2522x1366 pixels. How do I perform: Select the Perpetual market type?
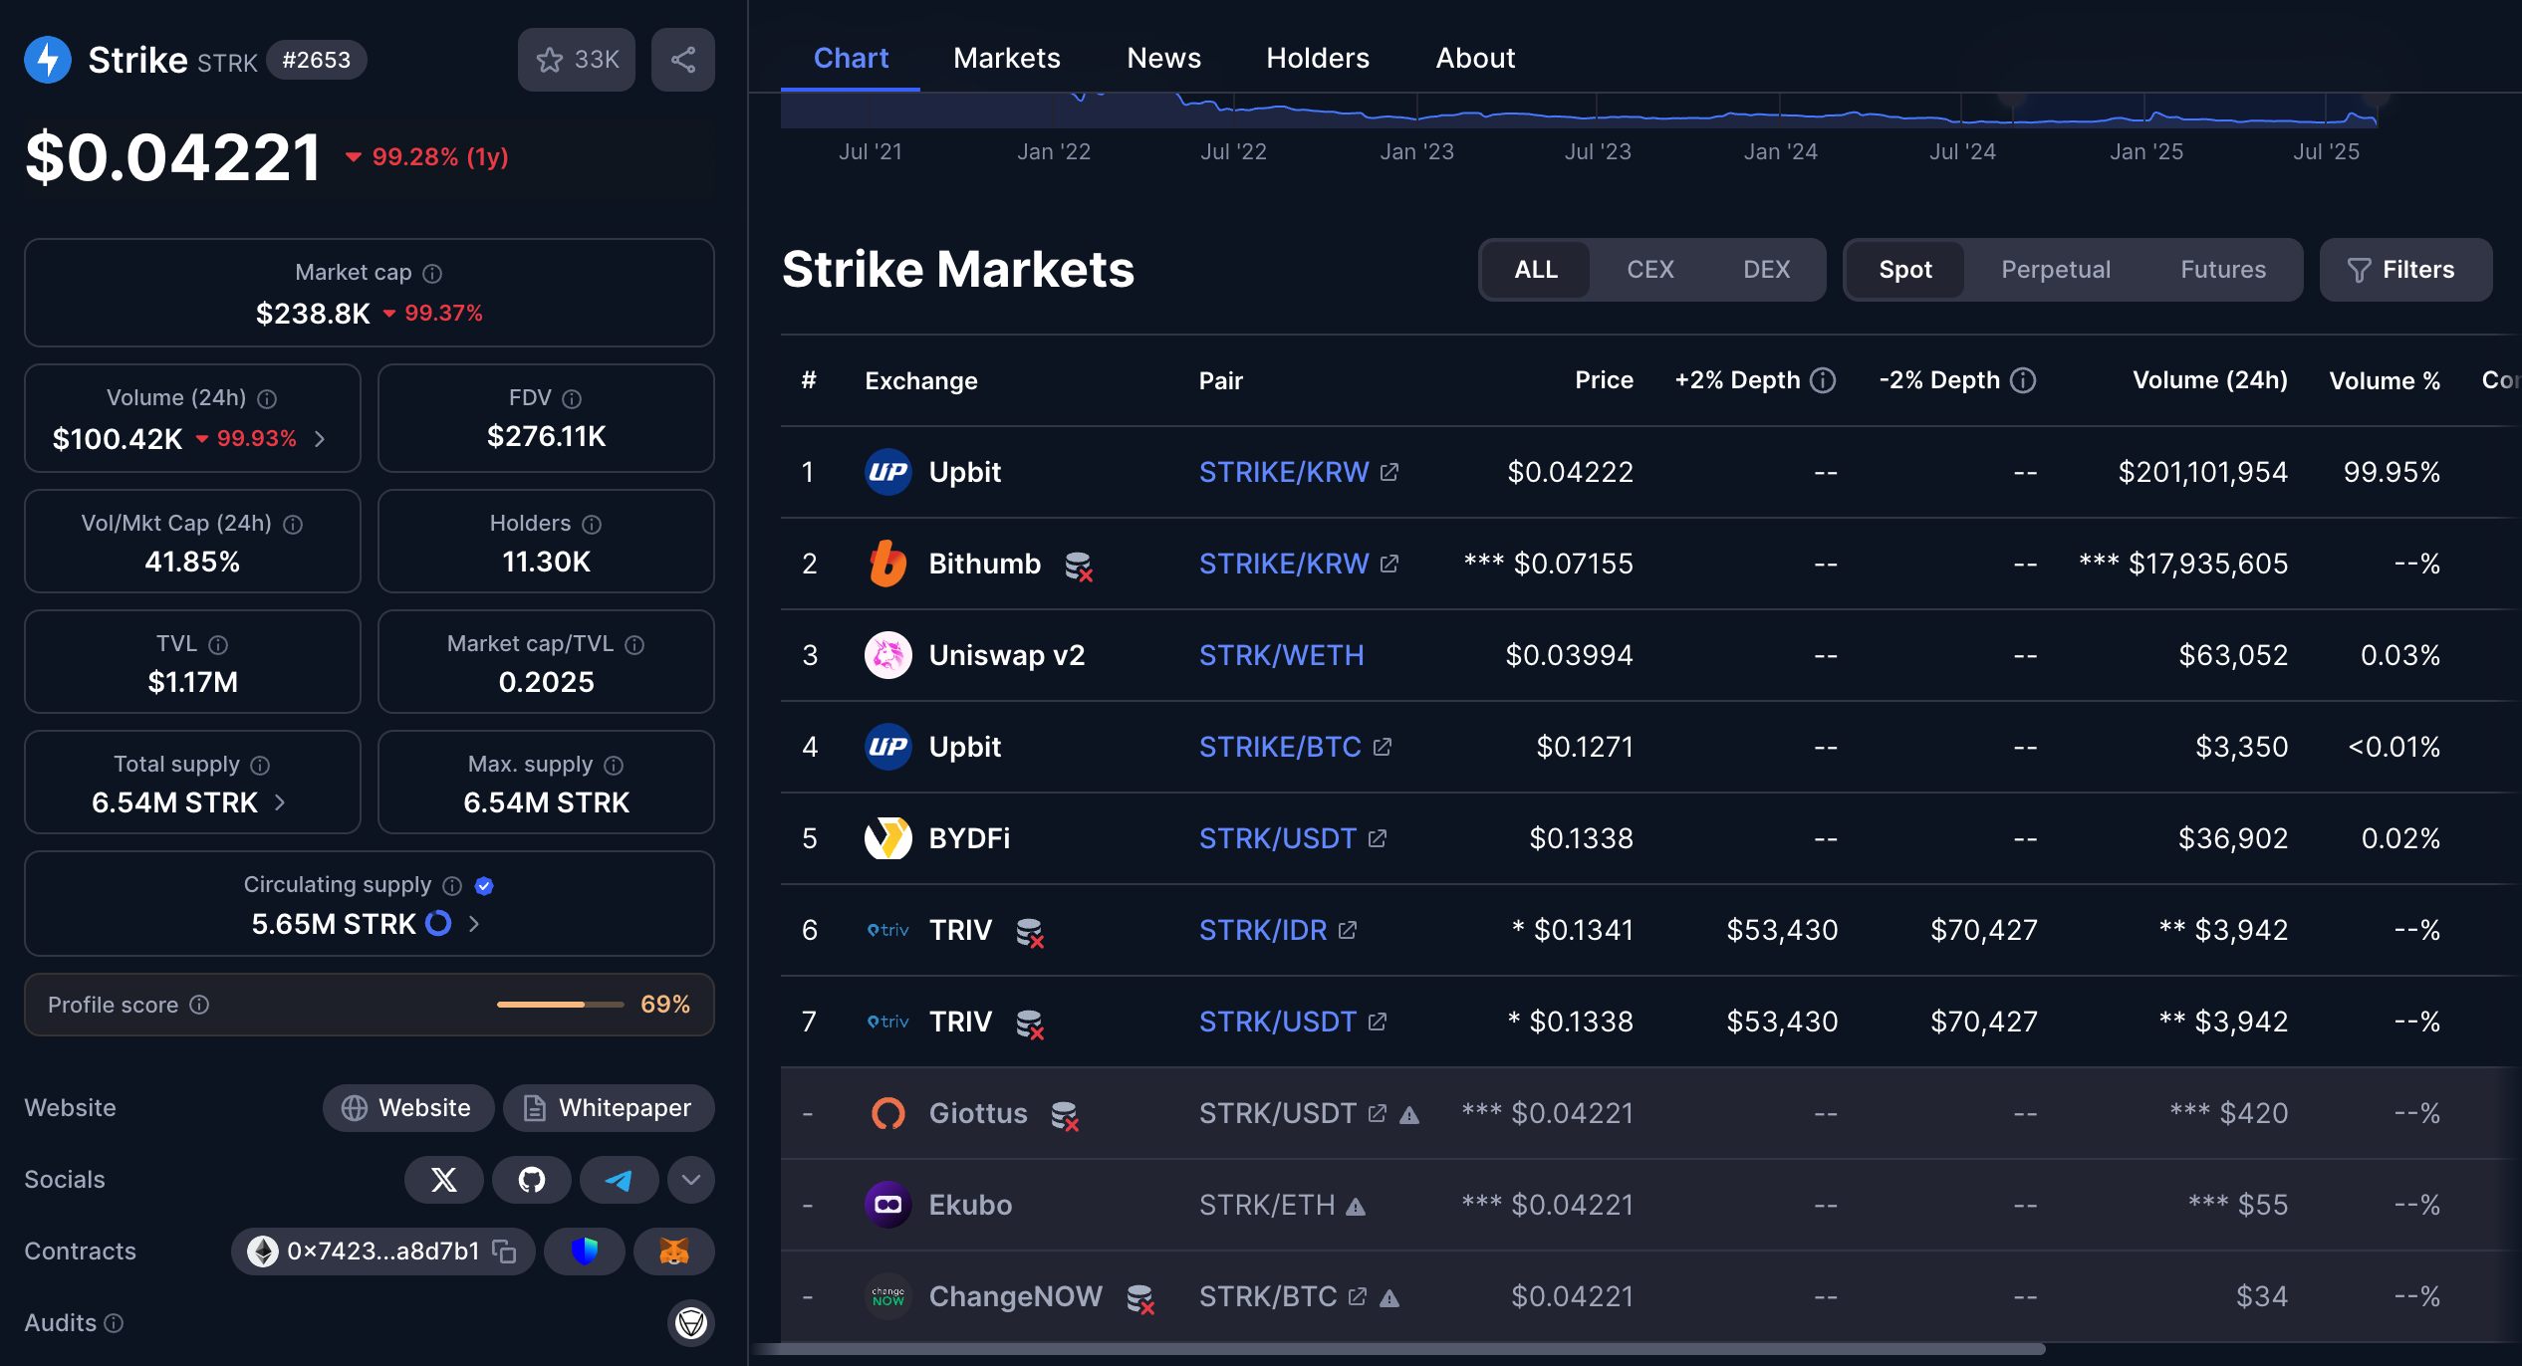(2055, 270)
